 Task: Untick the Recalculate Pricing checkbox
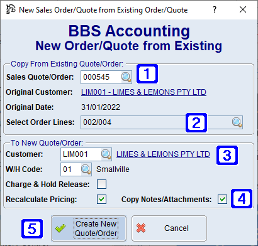click(x=101, y=200)
